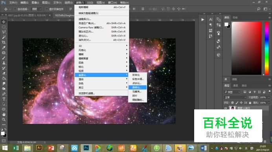The width and height of the screenshot is (272, 152).
Task: Toggle lock image pixels brush icon
Action: [237, 103]
